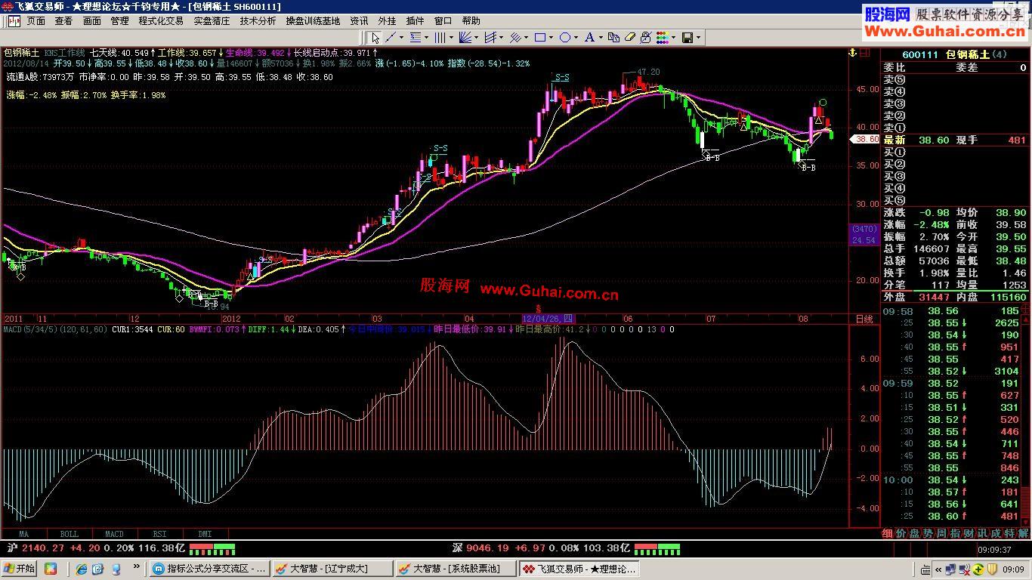This screenshot has width=1032, height=580.
Task: Select the rectangle drawing tool
Action: tap(540, 37)
